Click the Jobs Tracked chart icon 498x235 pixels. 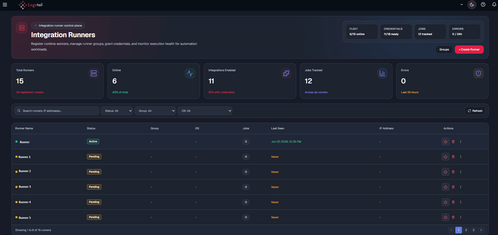tap(382, 73)
